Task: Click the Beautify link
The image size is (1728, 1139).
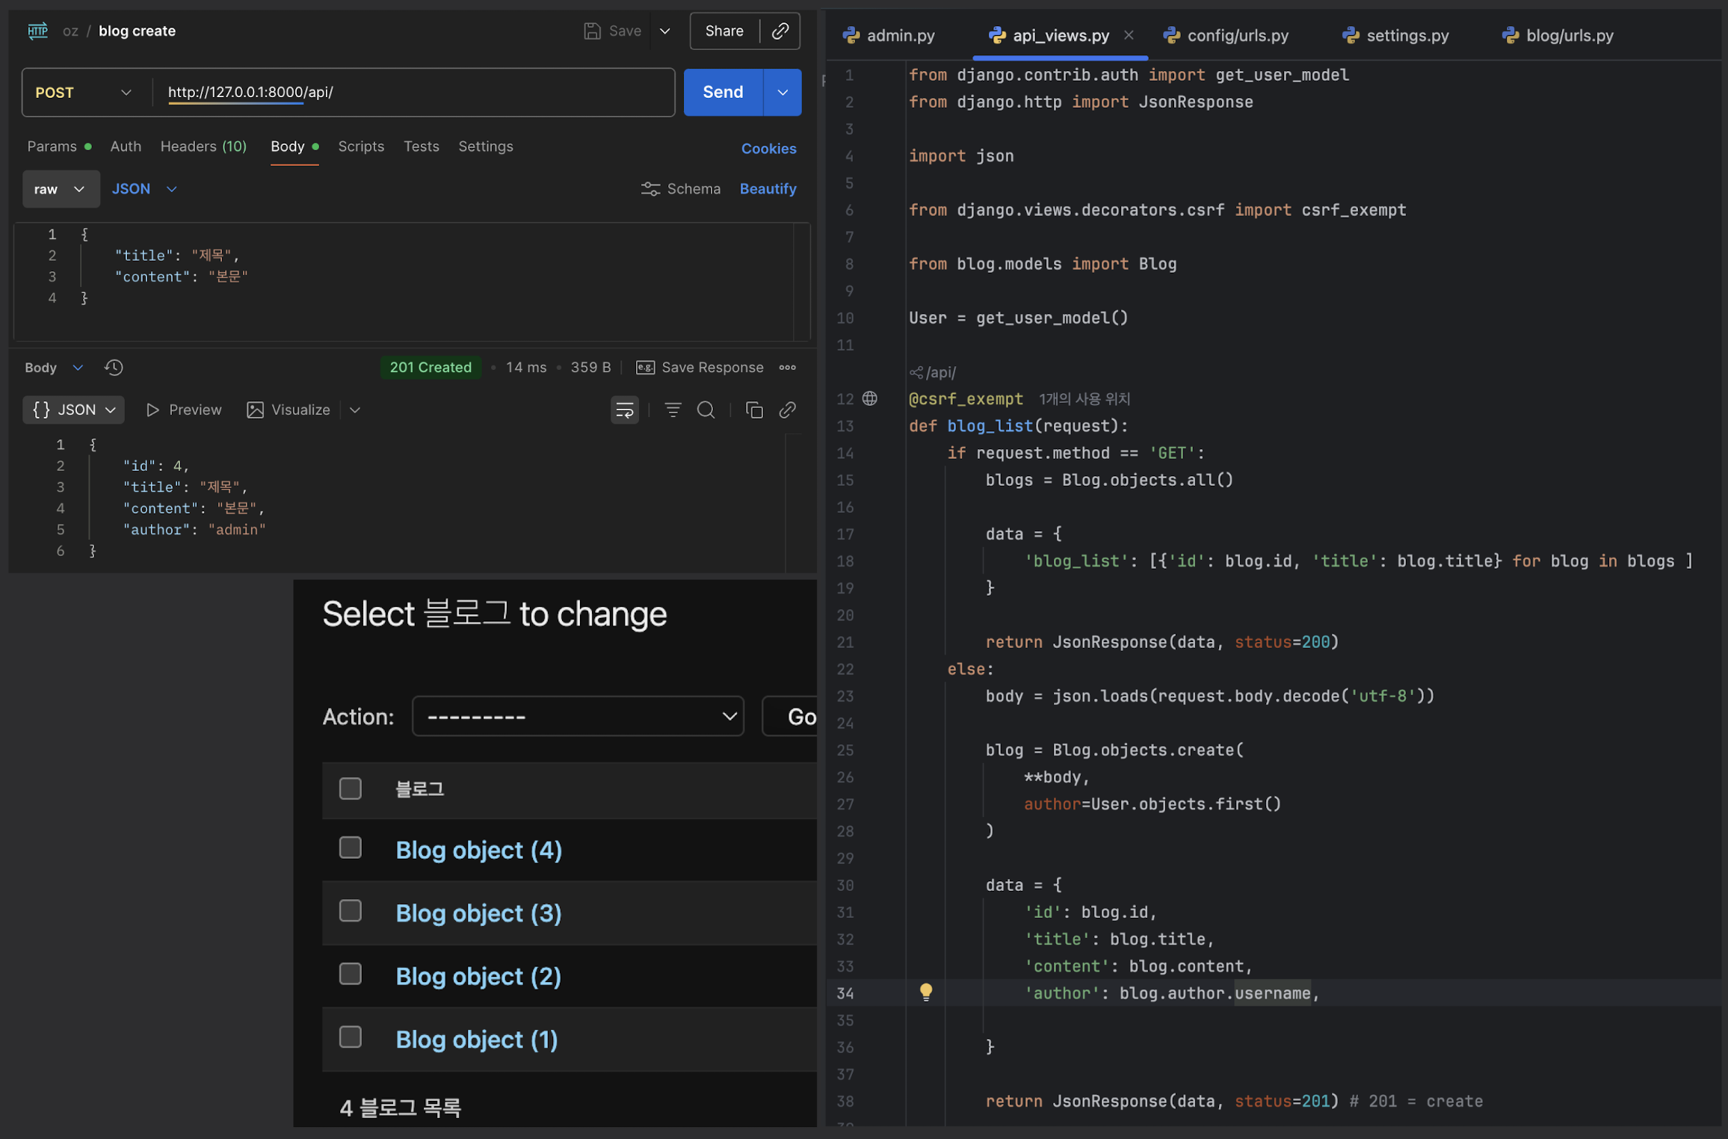Action: (x=768, y=189)
